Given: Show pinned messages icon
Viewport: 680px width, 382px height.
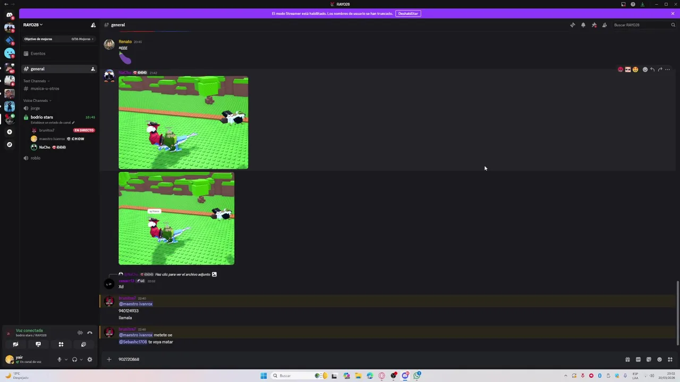Looking at the screenshot, I should [x=594, y=25].
